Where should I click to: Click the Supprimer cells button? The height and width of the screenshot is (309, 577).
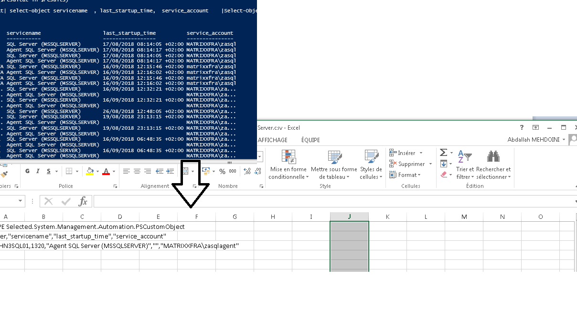point(407,164)
